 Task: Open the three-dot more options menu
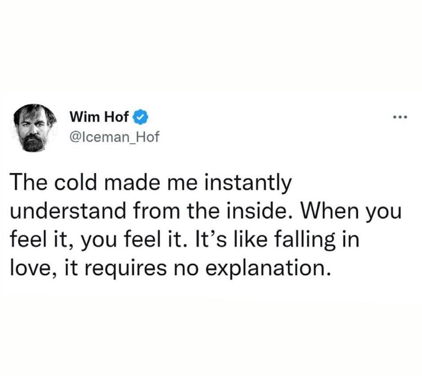pyautogui.click(x=400, y=117)
